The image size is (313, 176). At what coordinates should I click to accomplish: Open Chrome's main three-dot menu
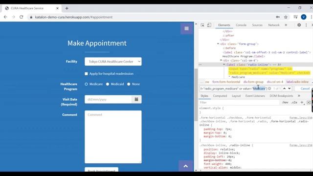coord(311,17)
